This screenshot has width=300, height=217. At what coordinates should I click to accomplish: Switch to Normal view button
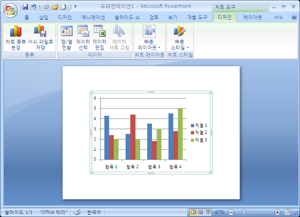194,212
